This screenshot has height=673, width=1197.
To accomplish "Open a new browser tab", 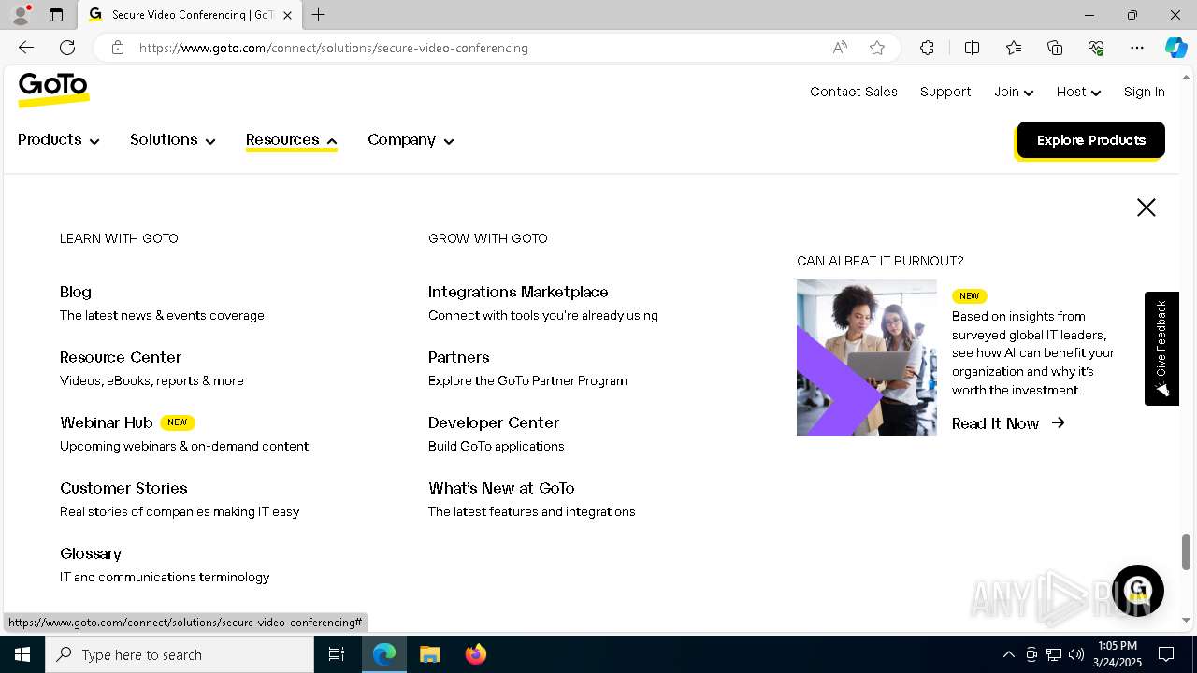I will tap(318, 15).
